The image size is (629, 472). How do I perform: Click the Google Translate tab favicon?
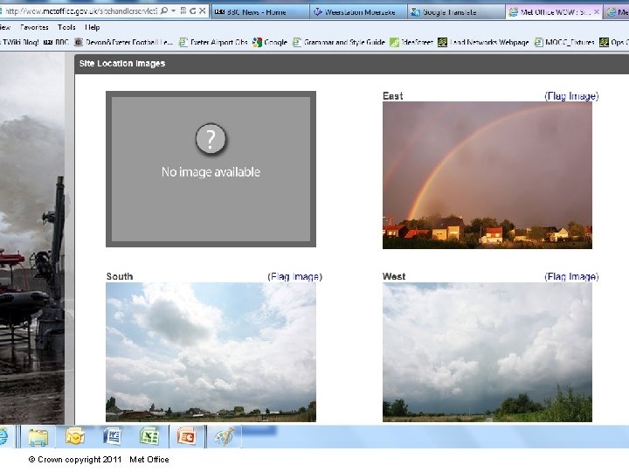[x=415, y=12]
